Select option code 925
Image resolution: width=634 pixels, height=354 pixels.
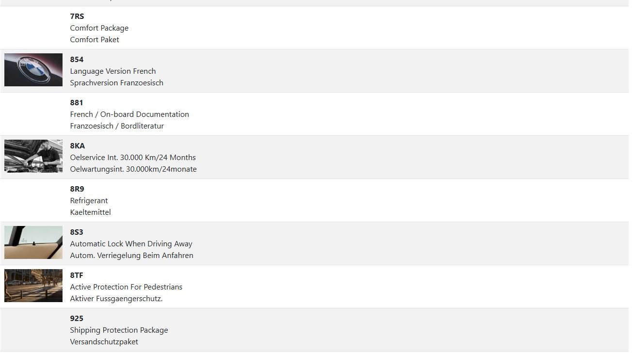pos(77,319)
